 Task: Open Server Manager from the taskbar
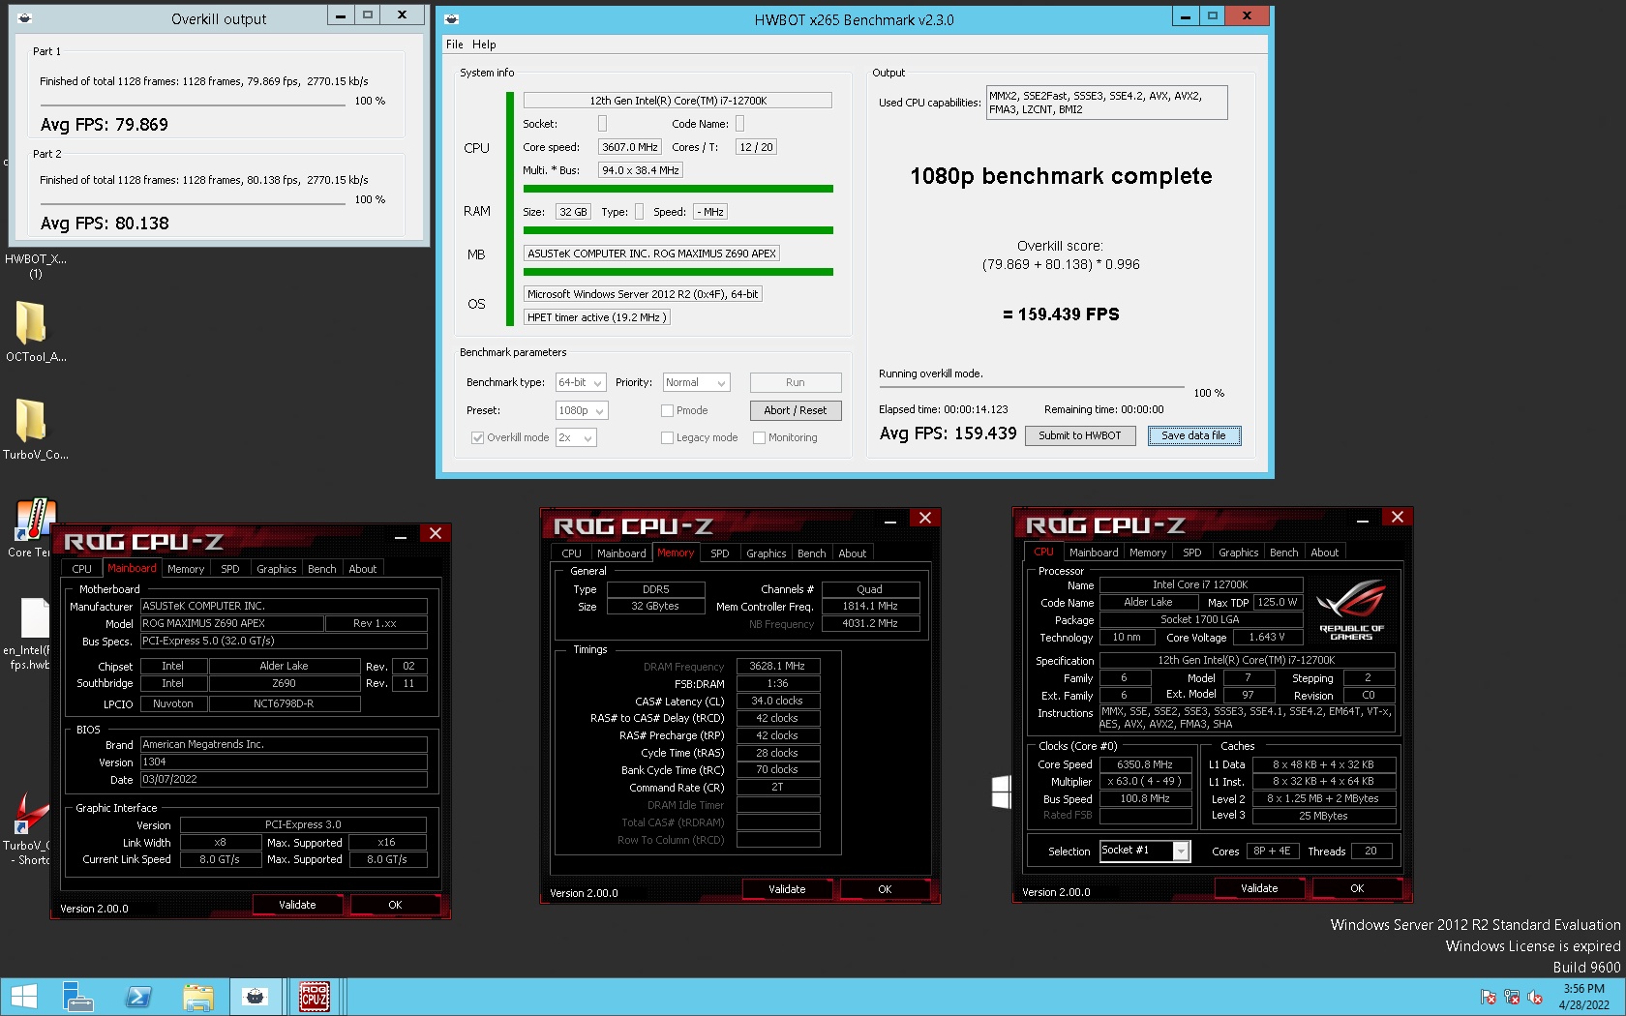point(77,997)
